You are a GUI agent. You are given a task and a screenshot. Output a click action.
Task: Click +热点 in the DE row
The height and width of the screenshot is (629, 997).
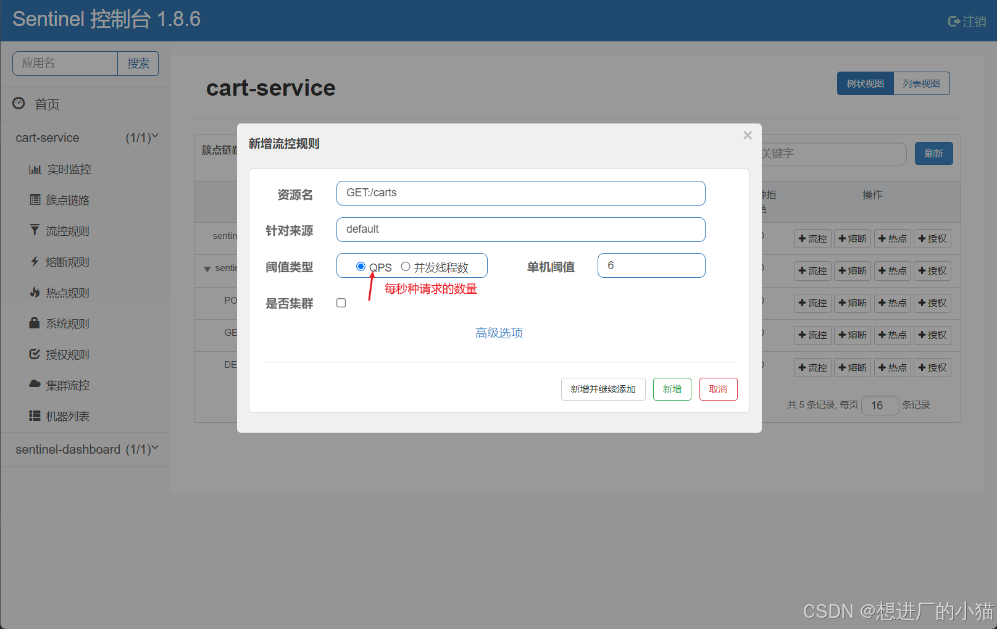point(893,367)
